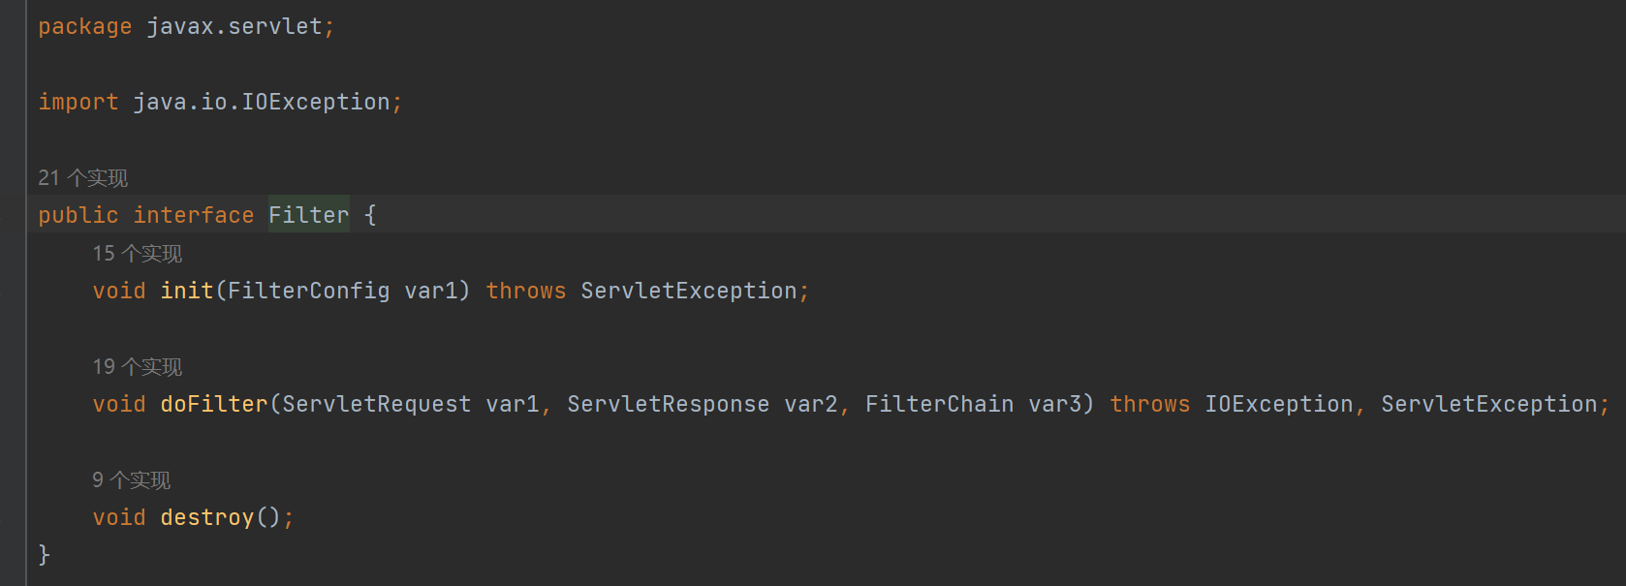Click java.io.IOException in the import line
The image size is (1626, 586).
click(x=261, y=102)
